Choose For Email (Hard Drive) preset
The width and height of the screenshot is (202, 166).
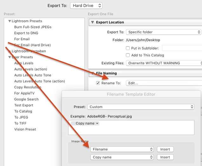point(32,45)
